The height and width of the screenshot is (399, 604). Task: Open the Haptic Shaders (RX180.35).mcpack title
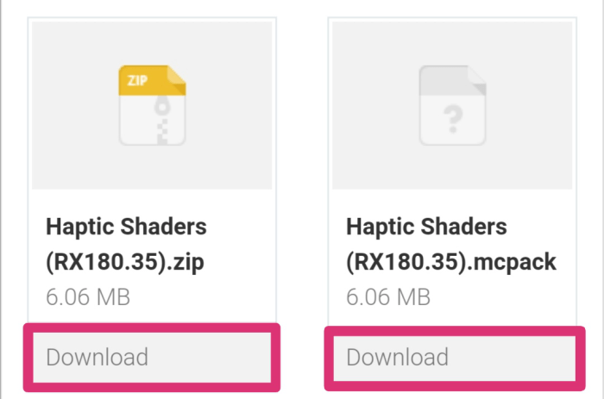451,245
